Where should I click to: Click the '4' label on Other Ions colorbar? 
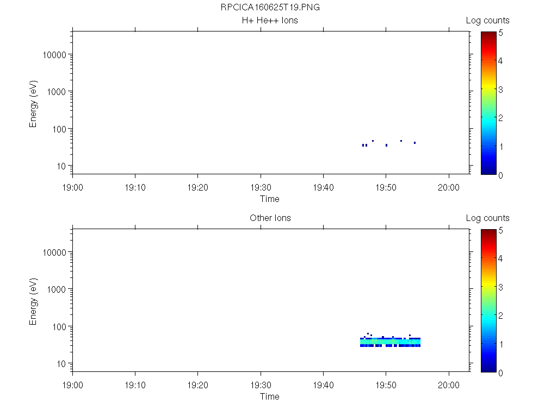[x=500, y=258]
